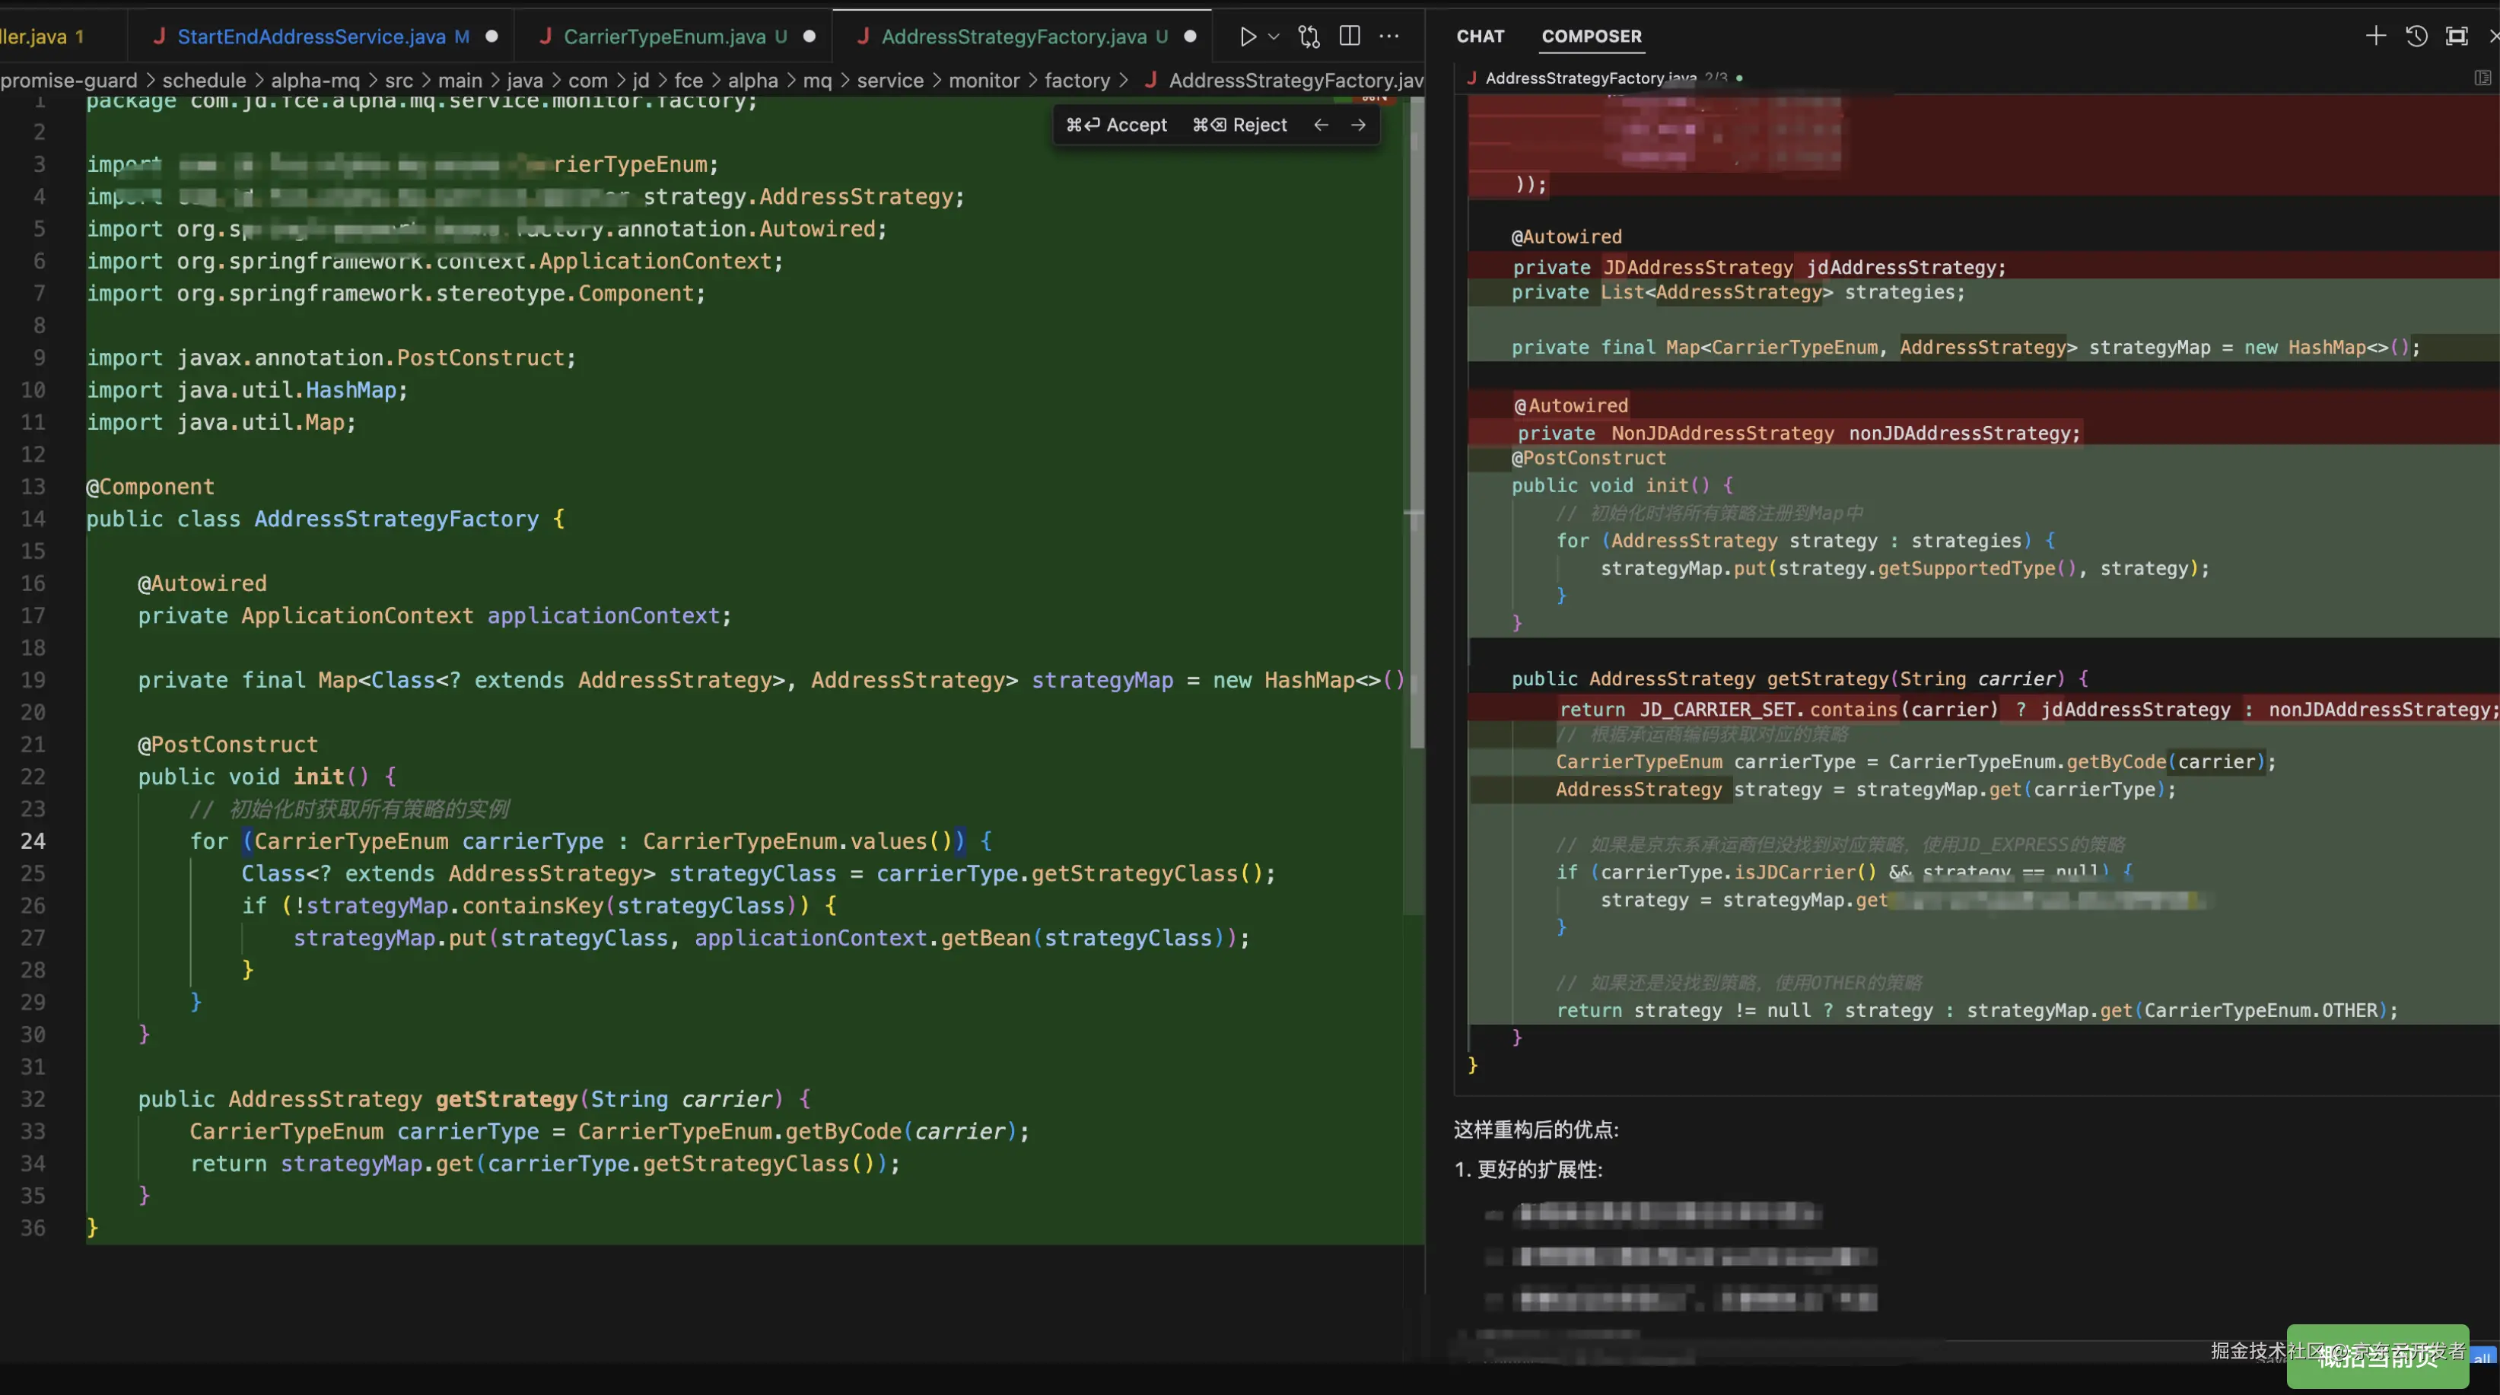Show composer history clock icon

click(x=2416, y=36)
